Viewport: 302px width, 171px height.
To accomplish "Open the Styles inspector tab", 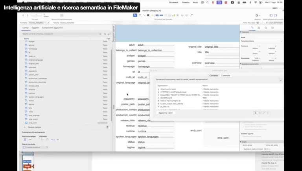I will [x=259, y=28].
